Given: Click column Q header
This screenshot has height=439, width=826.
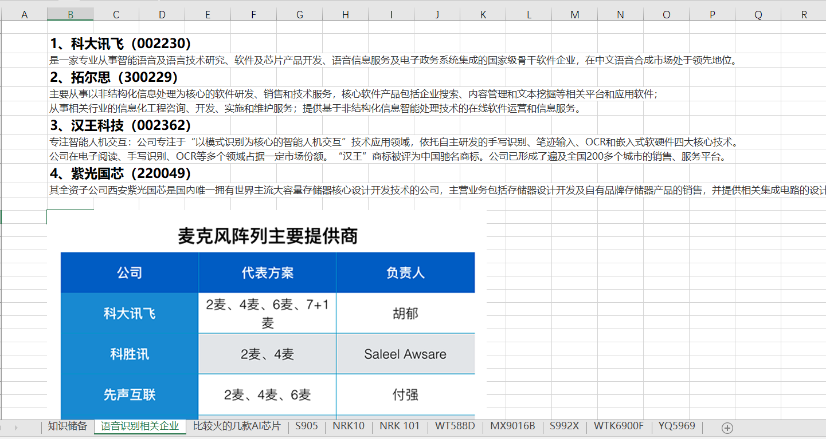Looking at the screenshot, I should (x=758, y=15).
